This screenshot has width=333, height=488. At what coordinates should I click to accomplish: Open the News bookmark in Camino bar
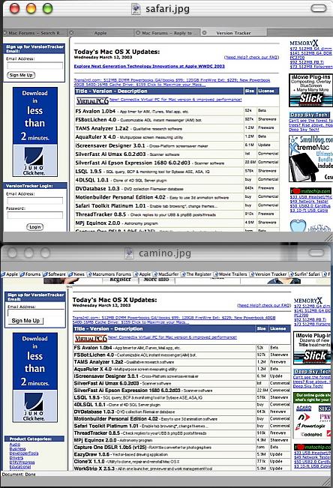(76, 274)
